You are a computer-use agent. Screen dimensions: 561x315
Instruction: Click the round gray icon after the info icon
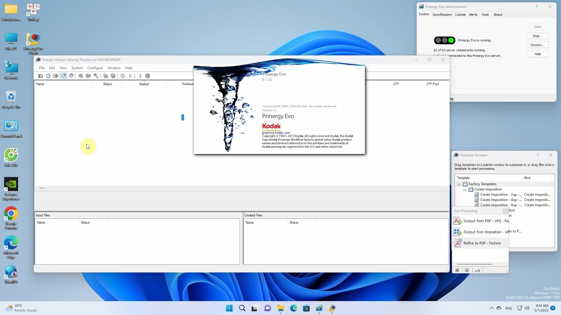pos(148,76)
